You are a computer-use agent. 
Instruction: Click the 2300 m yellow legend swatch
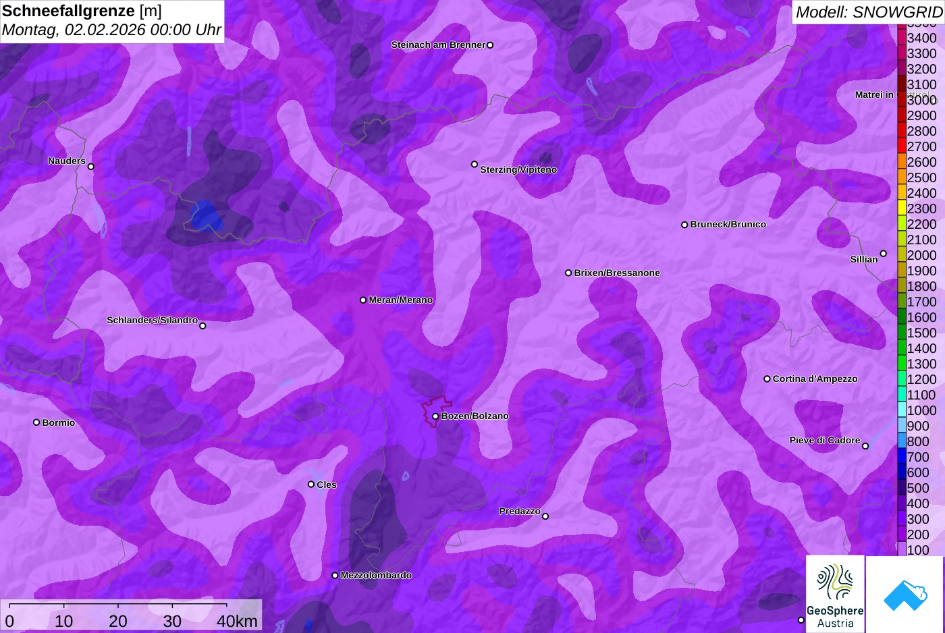click(x=902, y=207)
